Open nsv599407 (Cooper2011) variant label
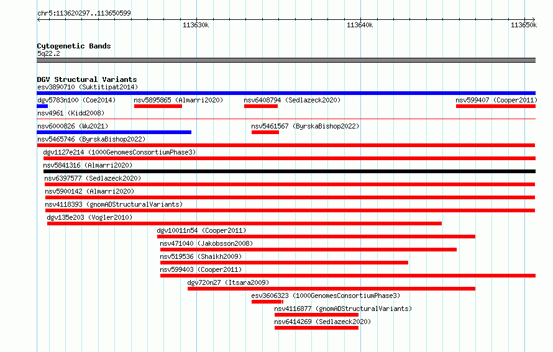553x352 pixels. pyautogui.click(x=496, y=100)
